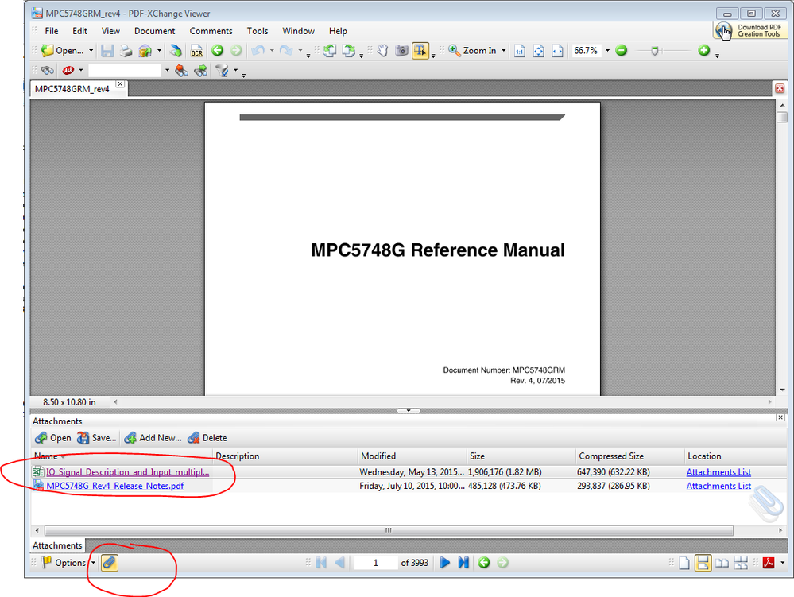Open the File menu
The image size is (794, 597).
pyautogui.click(x=52, y=31)
